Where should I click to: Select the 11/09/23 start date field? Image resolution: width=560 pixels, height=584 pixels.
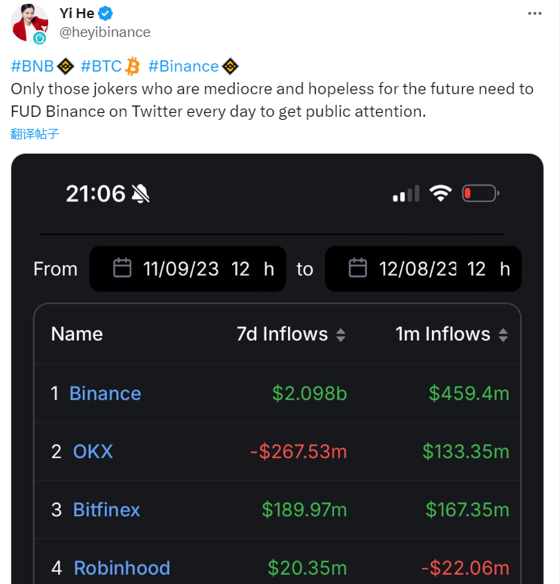181,269
